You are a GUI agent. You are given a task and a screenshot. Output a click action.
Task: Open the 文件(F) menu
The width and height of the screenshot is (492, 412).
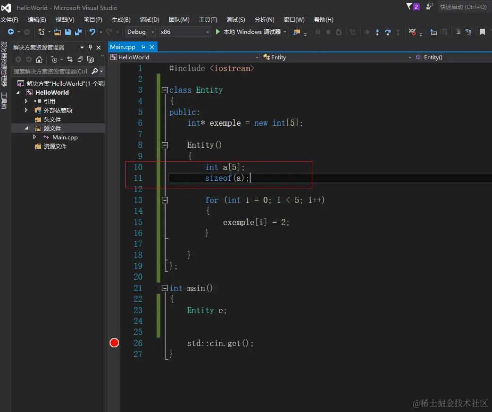pos(9,20)
